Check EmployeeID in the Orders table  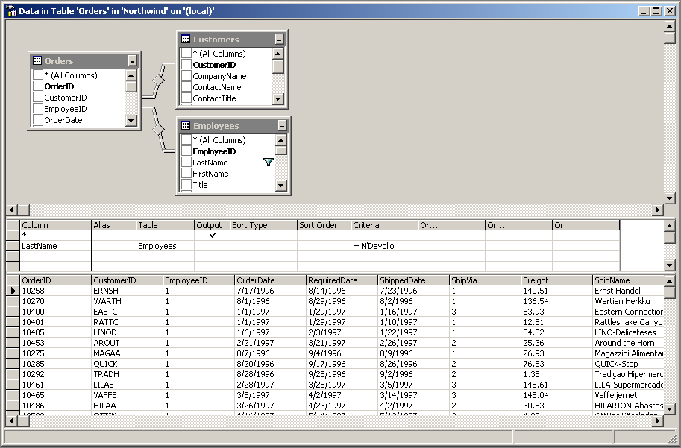point(38,109)
